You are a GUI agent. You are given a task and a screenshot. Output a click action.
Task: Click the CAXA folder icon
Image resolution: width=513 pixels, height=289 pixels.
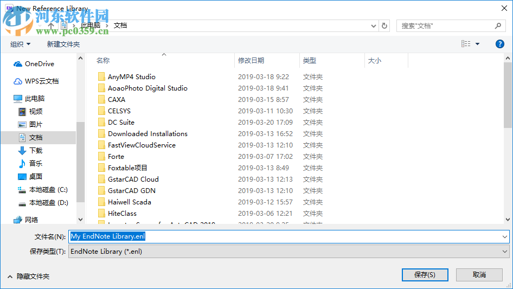pos(102,100)
